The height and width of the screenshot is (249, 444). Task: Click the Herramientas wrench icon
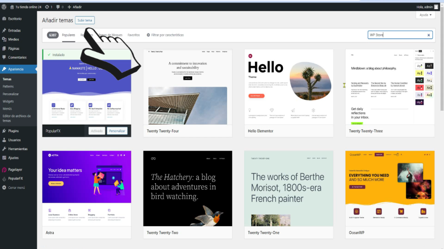click(x=4, y=149)
